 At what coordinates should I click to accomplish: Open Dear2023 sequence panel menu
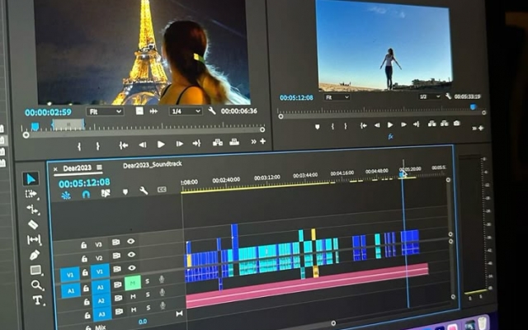[x=99, y=167]
